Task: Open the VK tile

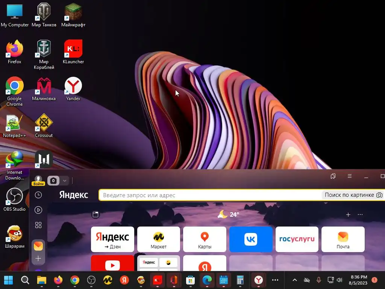Action: 251,239
